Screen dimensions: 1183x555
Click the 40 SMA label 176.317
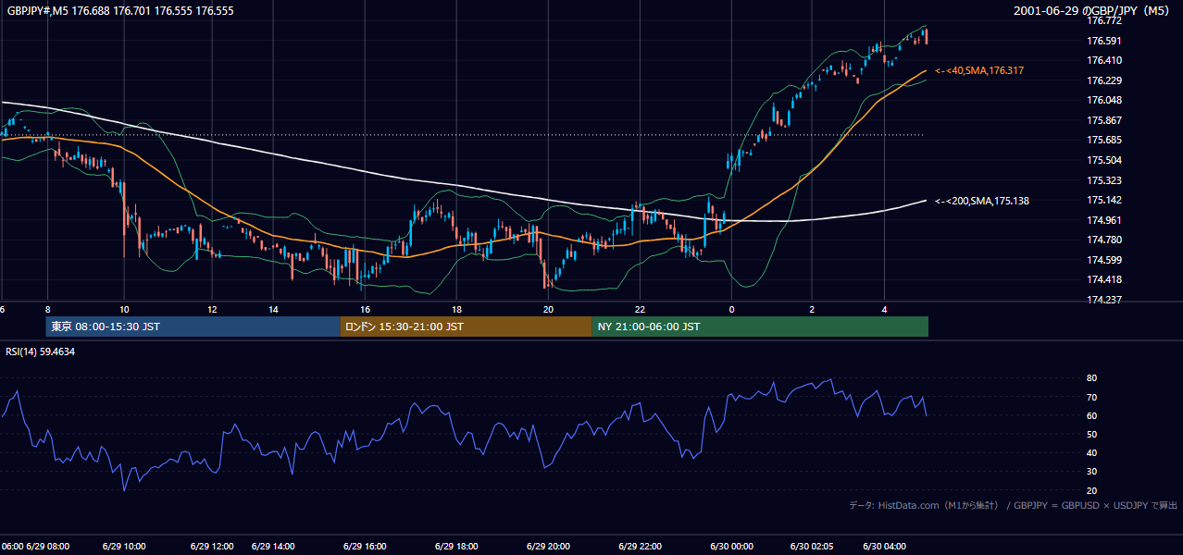pyautogui.click(x=979, y=70)
